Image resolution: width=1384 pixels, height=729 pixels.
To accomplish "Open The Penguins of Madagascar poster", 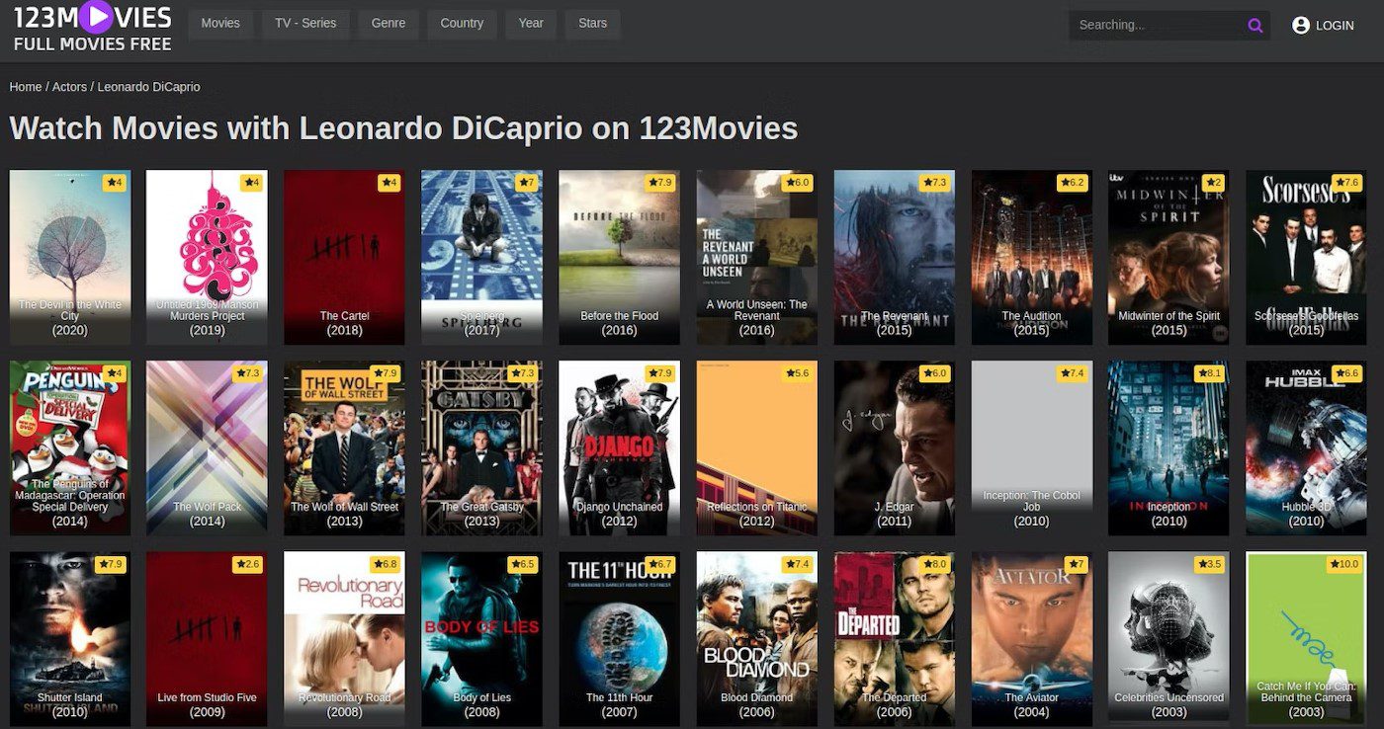I will click(x=70, y=447).
